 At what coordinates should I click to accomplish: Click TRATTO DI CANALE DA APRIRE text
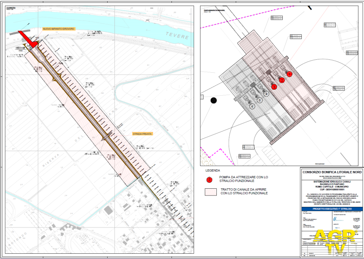[x=243, y=191]
